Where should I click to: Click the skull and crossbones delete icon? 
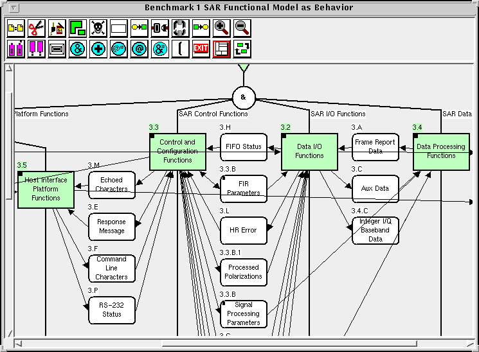point(98,28)
